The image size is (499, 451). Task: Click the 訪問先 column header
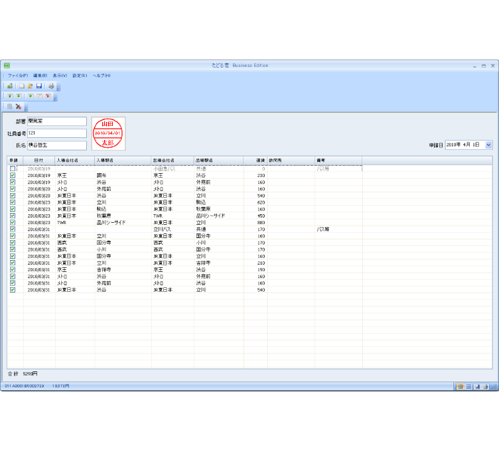(x=291, y=161)
